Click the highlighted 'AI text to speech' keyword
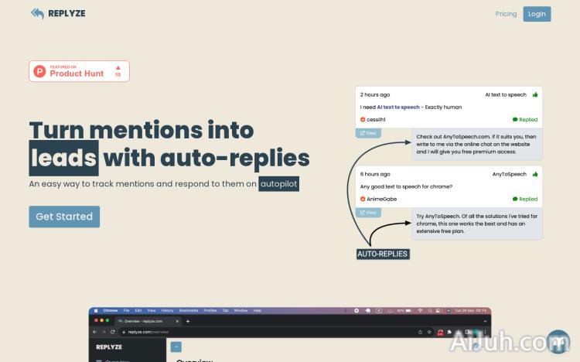 coord(398,107)
